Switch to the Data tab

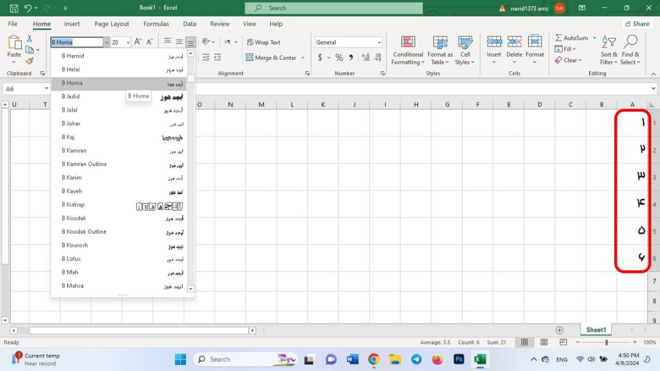click(x=189, y=24)
